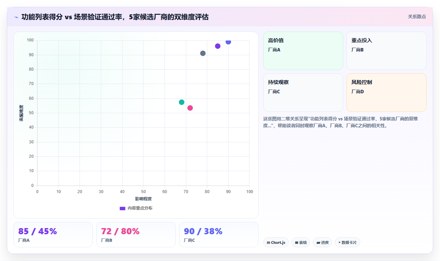Viewport: 440px width, 261px height.
Task: Select the teal scatter point at x=68
Action: [181, 102]
